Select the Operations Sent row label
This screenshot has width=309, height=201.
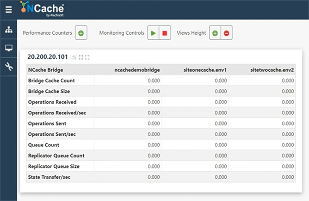[x=47, y=124]
